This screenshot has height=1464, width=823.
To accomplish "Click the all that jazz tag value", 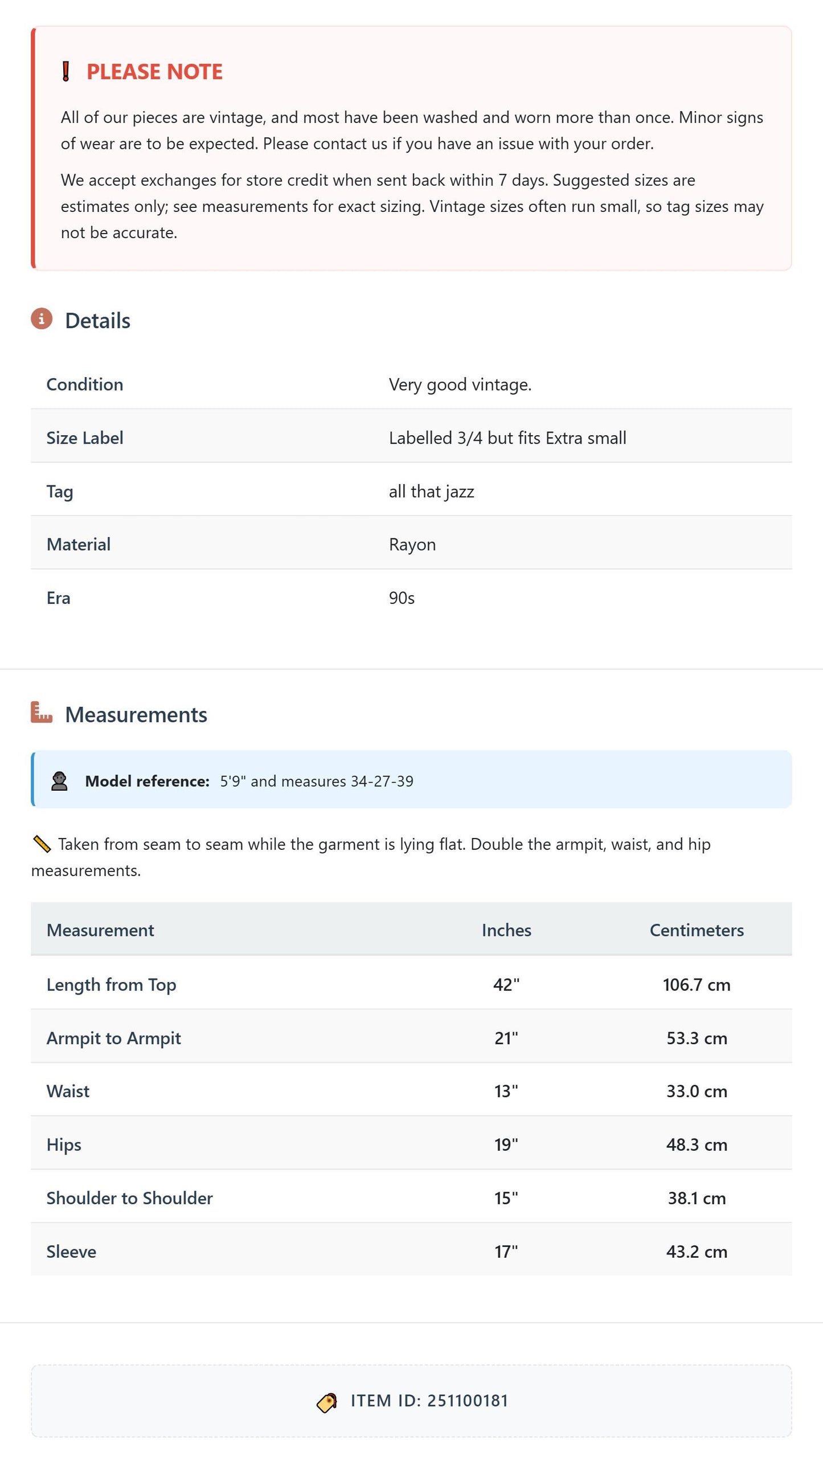I will (x=431, y=492).
